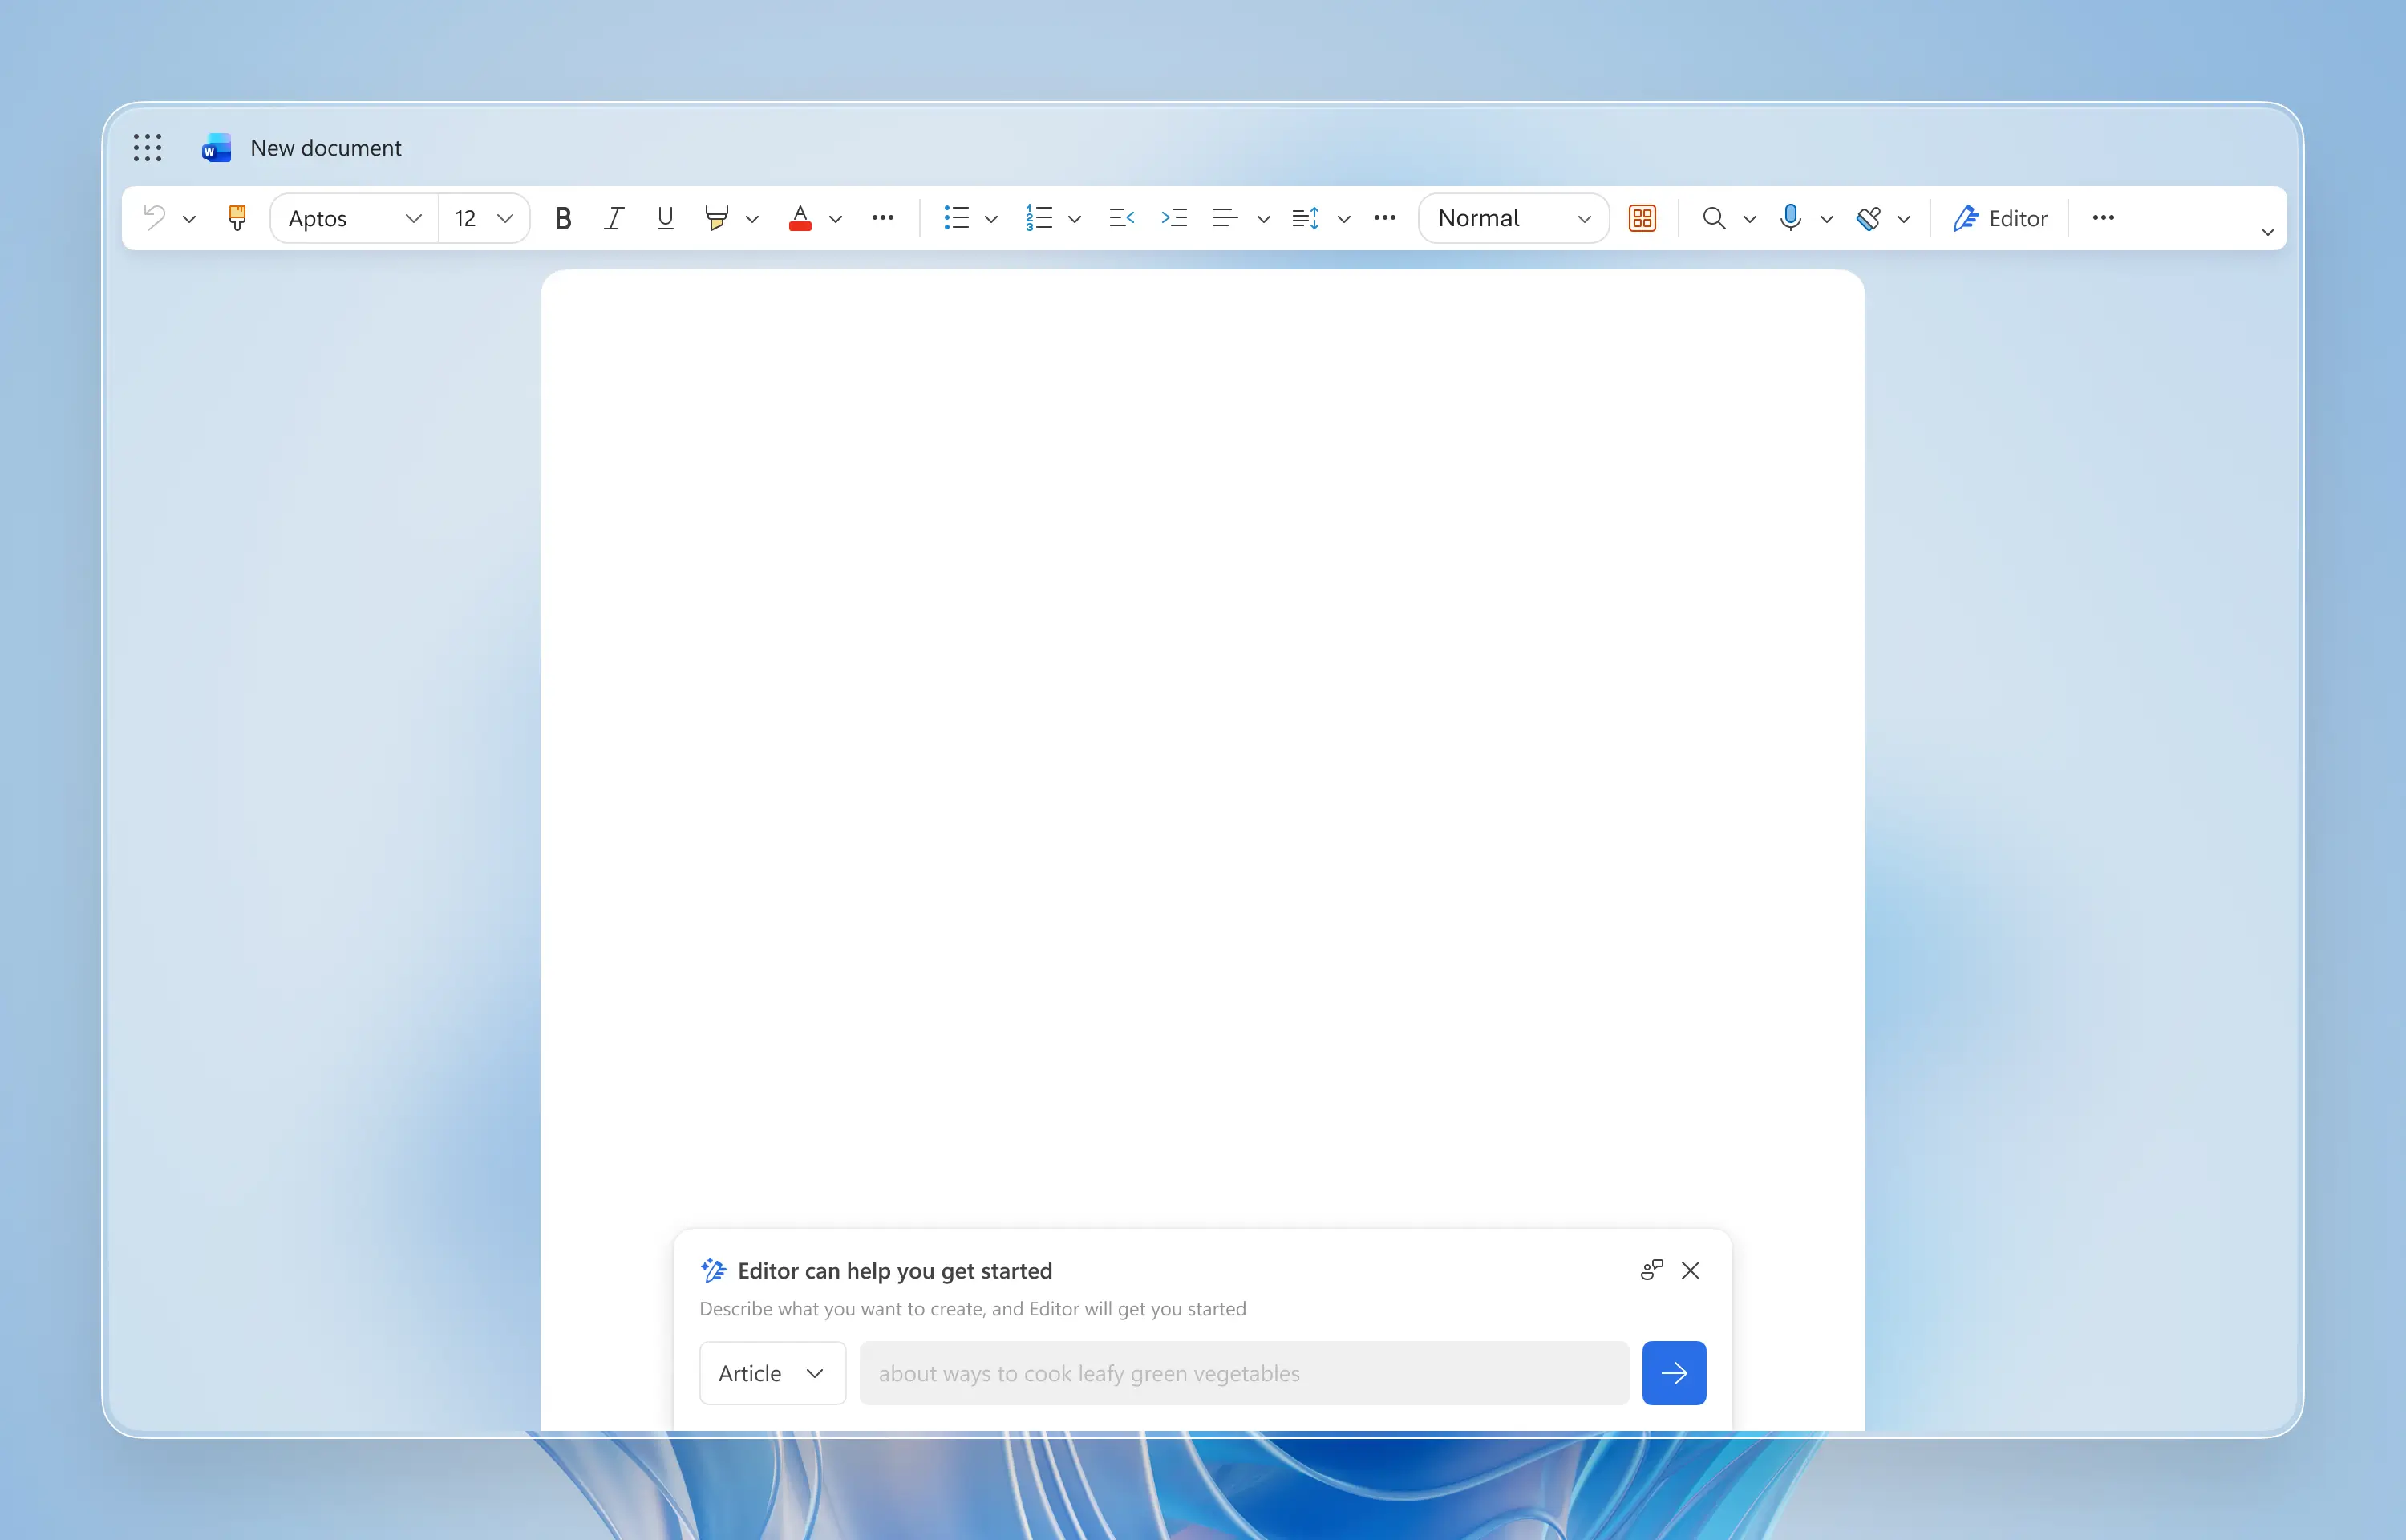Increase the paragraph indent

(x=1174, y=218)
